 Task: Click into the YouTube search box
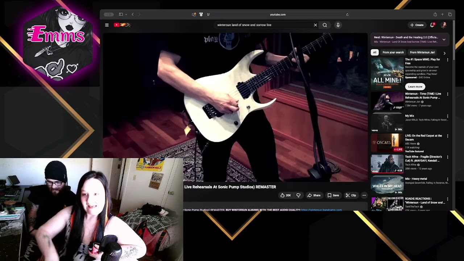[264, 25]
